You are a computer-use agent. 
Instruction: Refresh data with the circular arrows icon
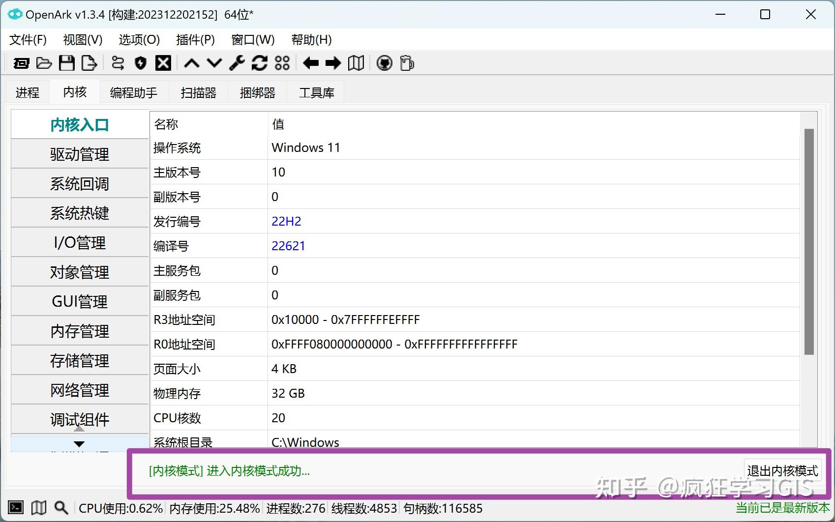tap(259, 63)
